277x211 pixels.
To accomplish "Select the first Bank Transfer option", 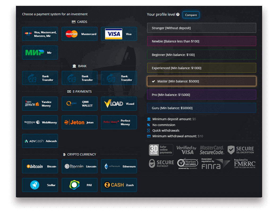I will click(x=40, y=78).
